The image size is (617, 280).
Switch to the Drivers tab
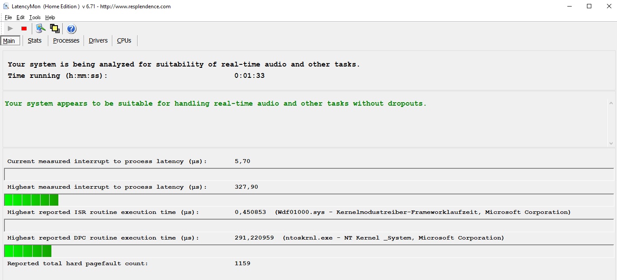click(98, 40)
